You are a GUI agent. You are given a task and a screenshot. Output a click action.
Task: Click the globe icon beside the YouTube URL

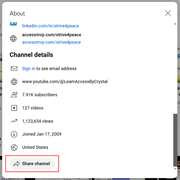tap(14, 82)
